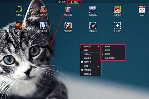149x99 pixels.
Task: Choose 刷新 in the context menu
Action: (91, 50)
